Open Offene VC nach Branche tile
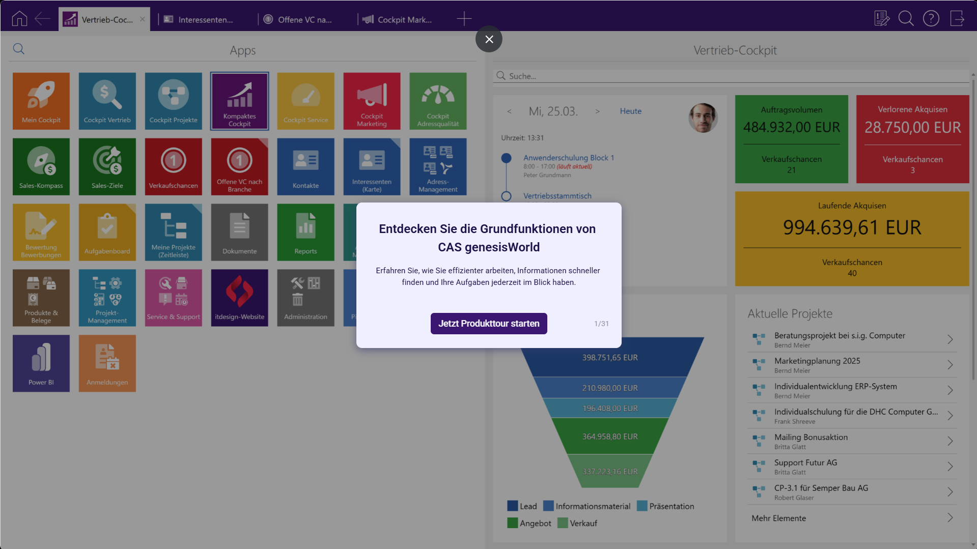Viewport: 977px width, 549px height. [240, 166]
